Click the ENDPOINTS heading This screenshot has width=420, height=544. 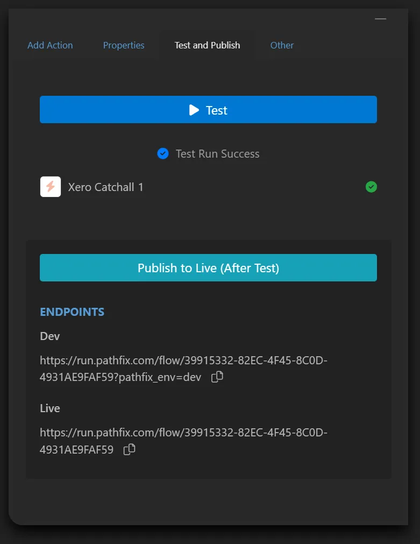click(x=72, y=312)
